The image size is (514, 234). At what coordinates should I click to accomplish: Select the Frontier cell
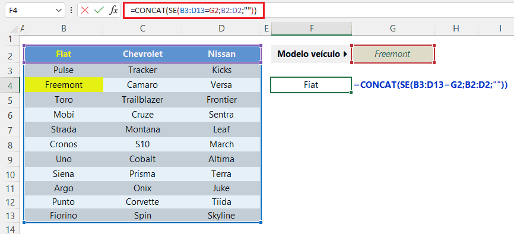pyautogui.click(x=221, y=100)
